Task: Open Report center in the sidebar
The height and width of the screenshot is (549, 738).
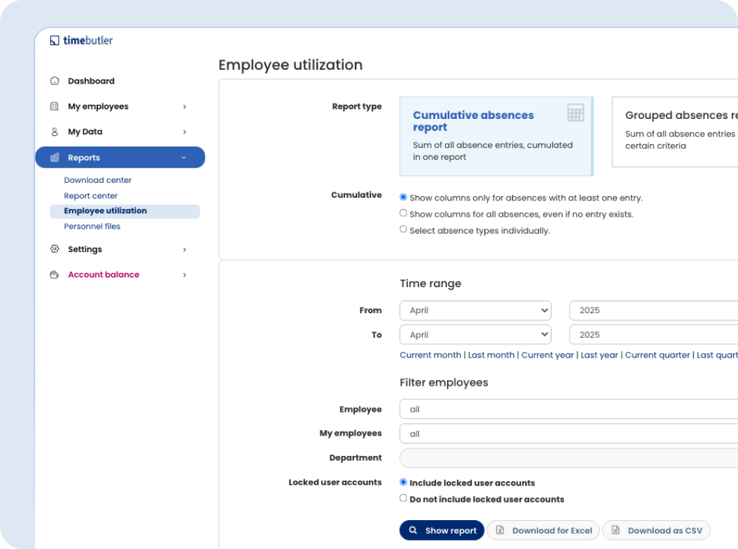Action: click(x=91, y=196)
